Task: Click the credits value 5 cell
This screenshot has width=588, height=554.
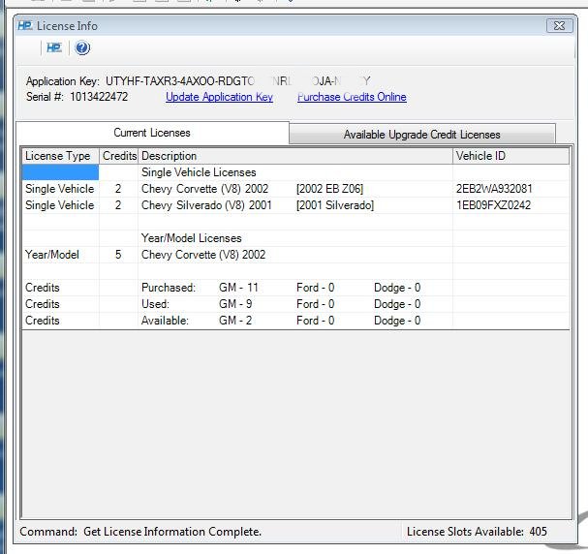Action: click(118, 255)
